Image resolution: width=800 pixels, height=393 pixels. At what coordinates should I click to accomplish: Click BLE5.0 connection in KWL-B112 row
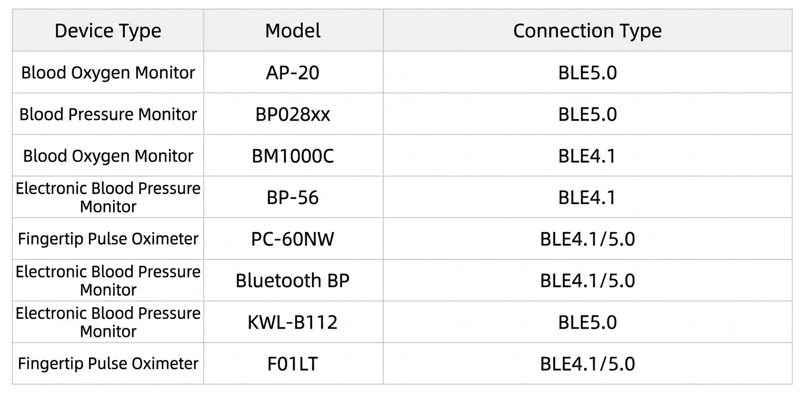587,322
